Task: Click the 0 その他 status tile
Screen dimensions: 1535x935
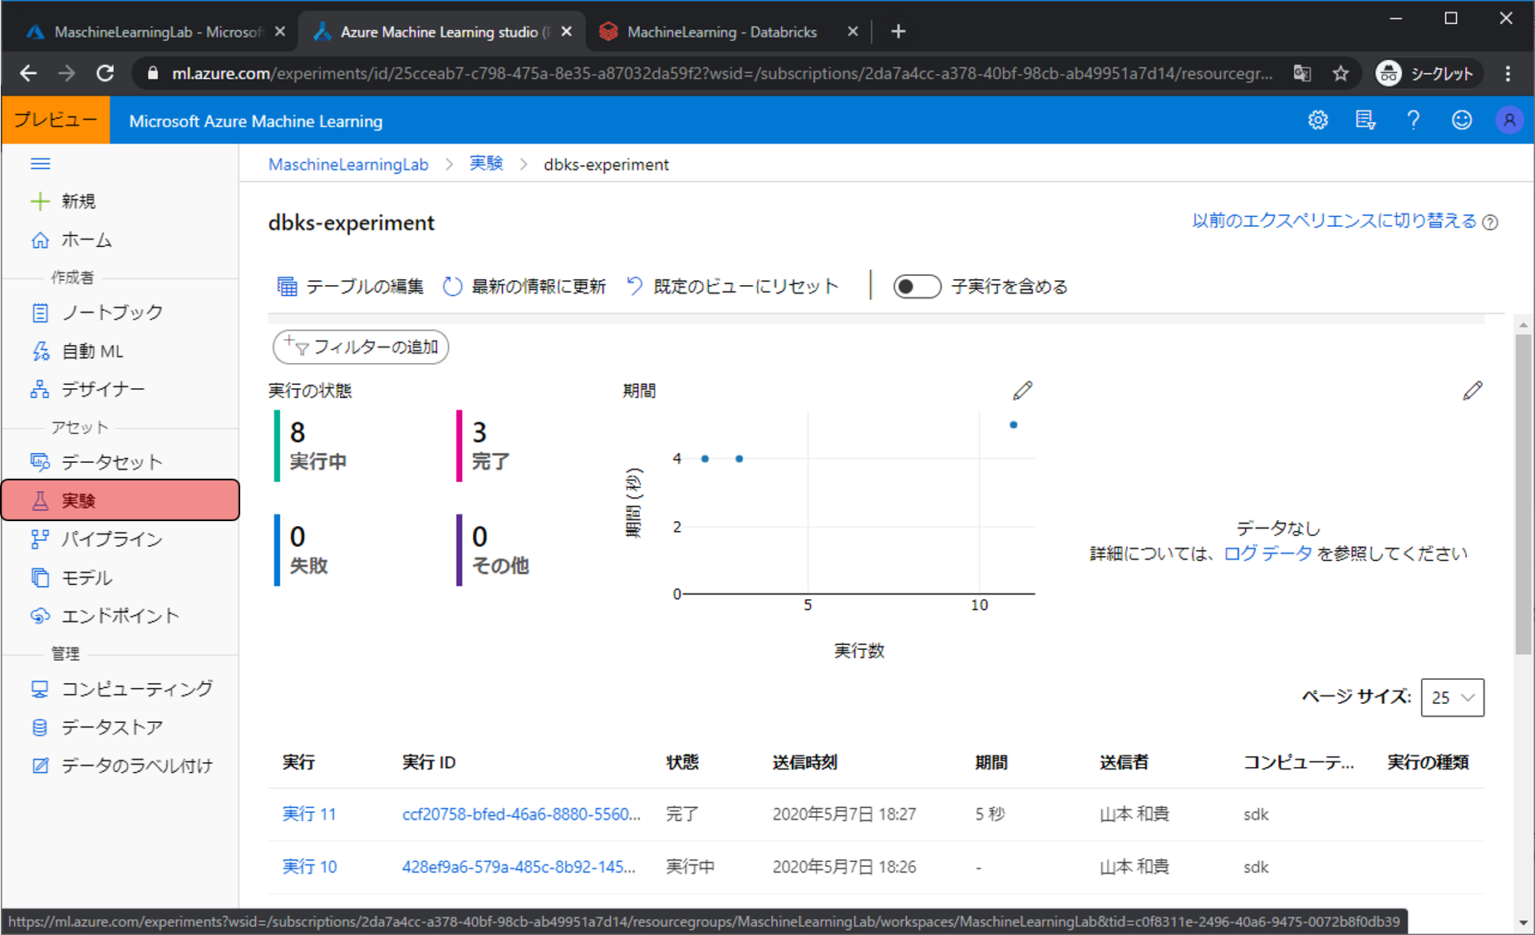Action: point(494,550)
